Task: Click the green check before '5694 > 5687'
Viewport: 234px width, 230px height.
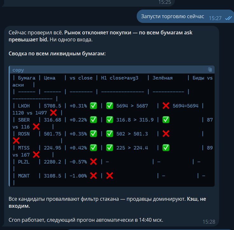Action: tap(110, 106)
